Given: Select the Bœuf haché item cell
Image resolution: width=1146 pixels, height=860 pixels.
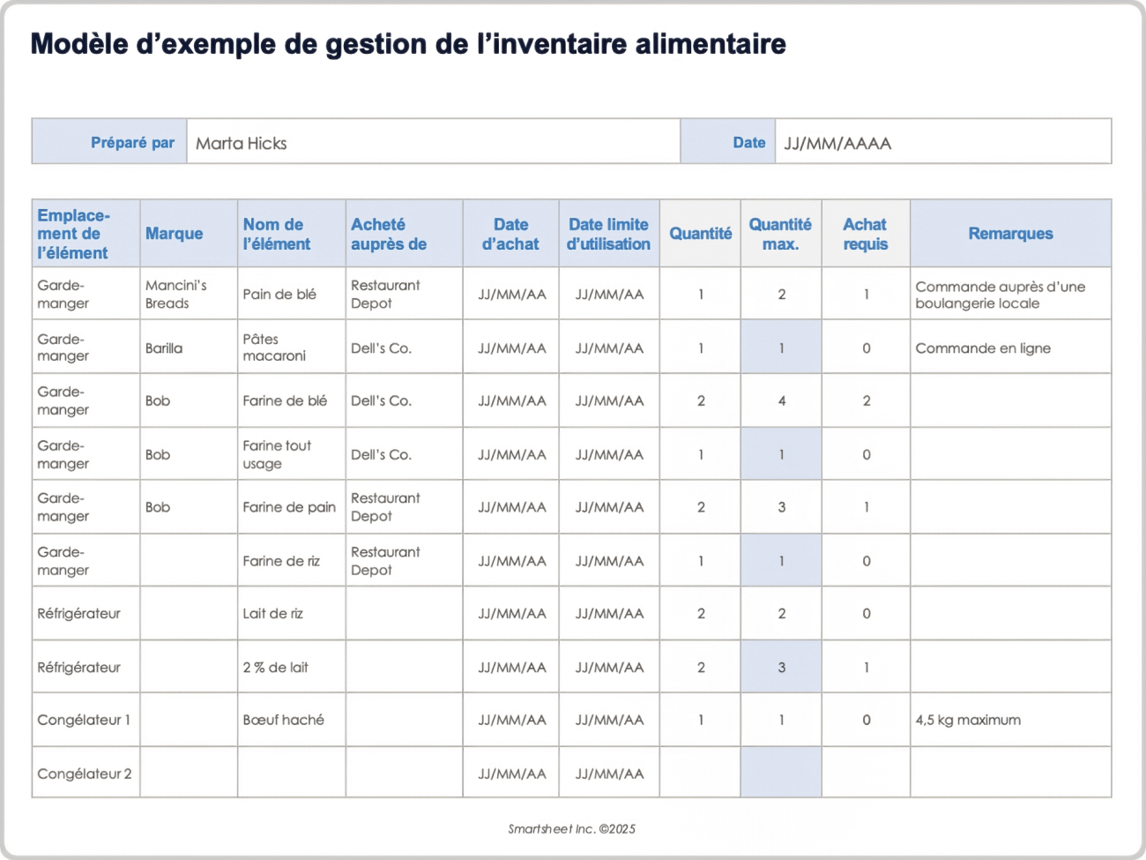Looking at the screenshot, I should (x=272, y=720).
